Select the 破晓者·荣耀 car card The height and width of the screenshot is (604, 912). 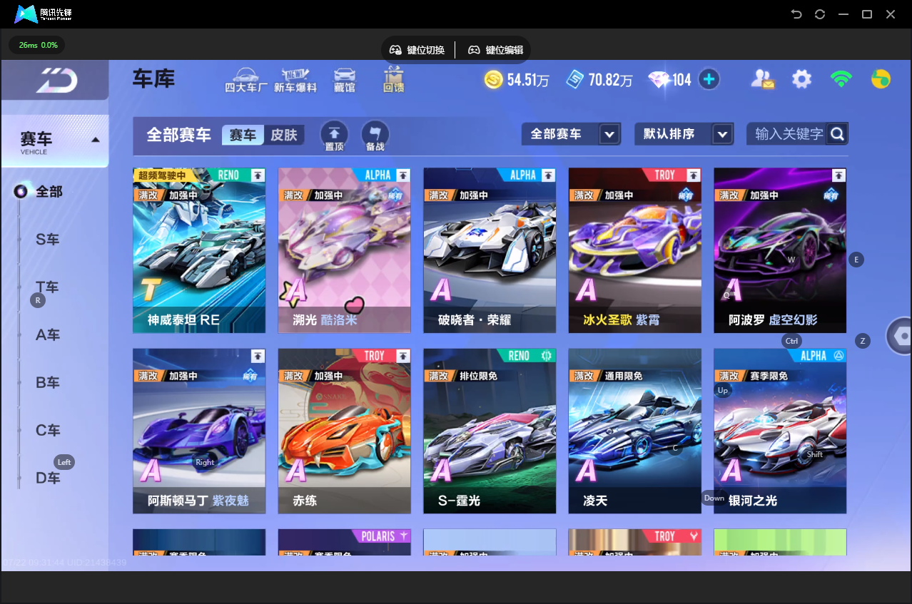(x=490, y=250)
